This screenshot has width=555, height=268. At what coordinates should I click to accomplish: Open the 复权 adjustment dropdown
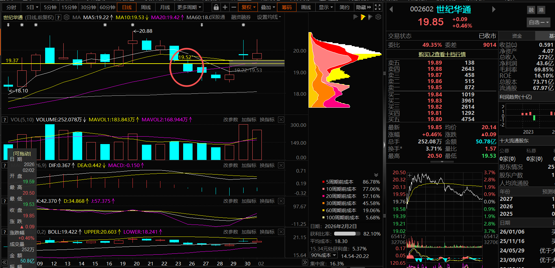249,7
